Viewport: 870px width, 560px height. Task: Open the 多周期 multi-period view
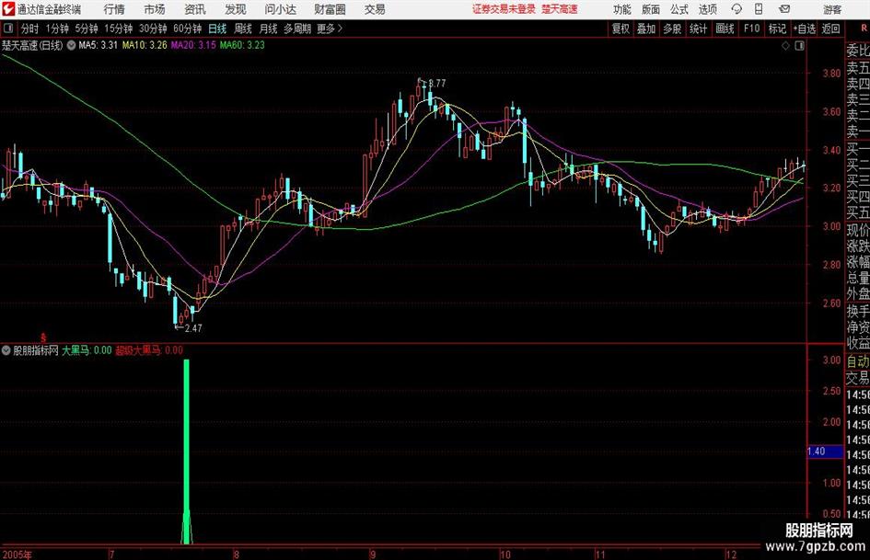pos(297,29)
